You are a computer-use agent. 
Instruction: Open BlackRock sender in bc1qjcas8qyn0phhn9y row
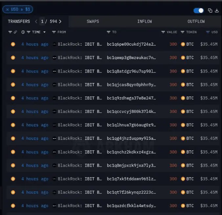pos(80,85)
